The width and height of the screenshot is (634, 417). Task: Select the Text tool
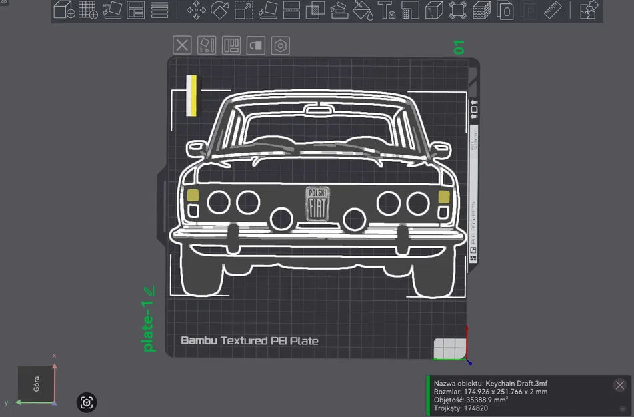click(385, 11)
